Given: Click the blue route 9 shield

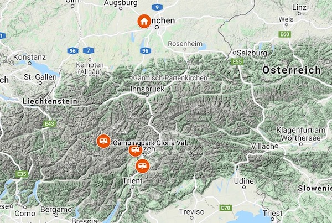Looking at the screenshot, I should tap(157, 7).
